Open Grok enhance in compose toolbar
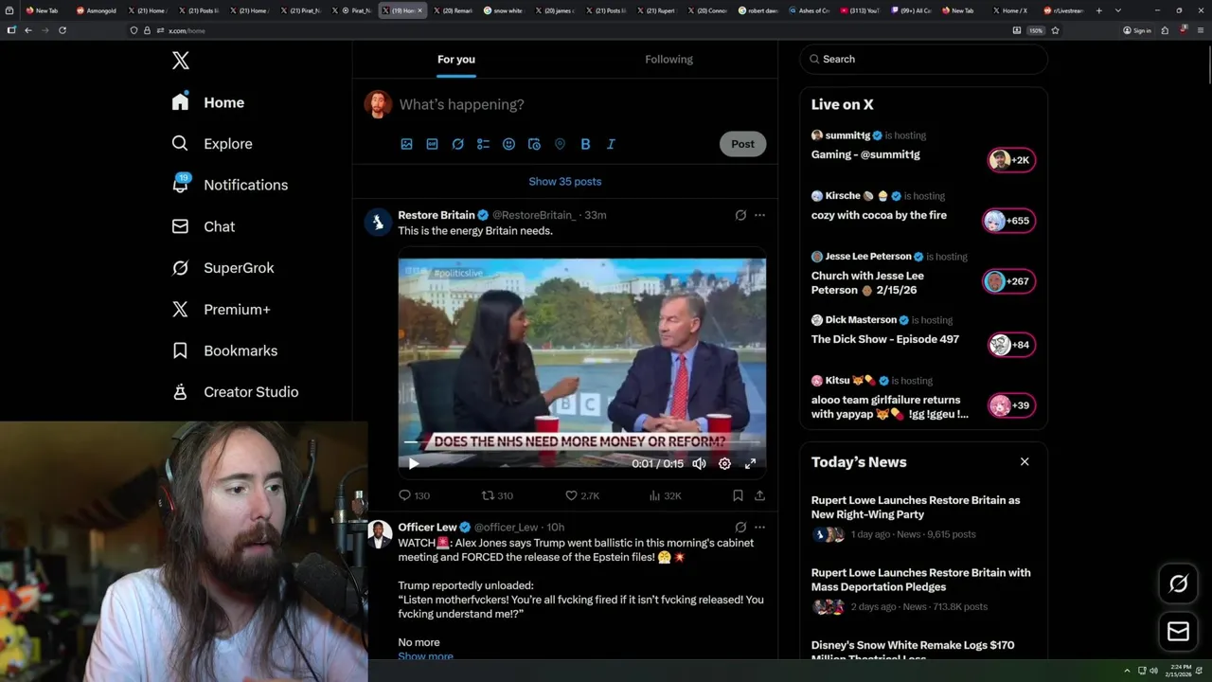The image size is (1212, 682). [x=457, y=144]
